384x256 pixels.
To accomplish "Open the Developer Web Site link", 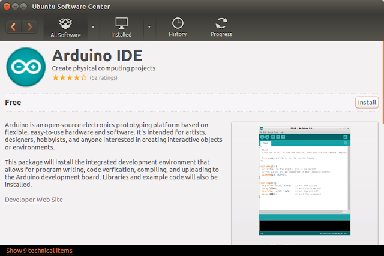I will point(34,200).
